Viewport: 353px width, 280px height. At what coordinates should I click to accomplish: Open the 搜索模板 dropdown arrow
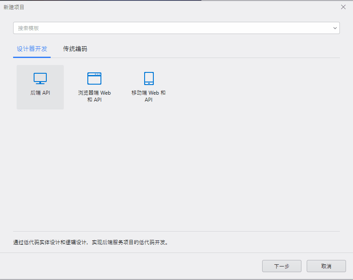(335, 28)
